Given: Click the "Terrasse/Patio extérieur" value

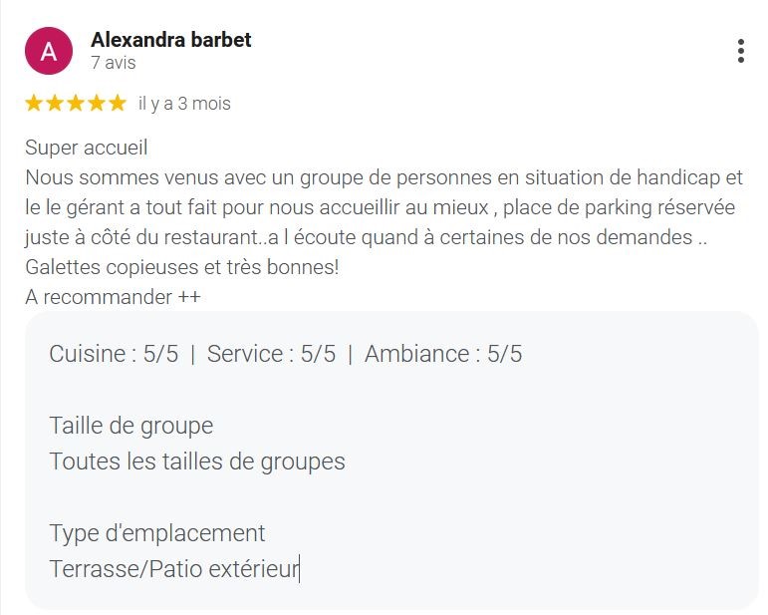Looking at the screenshot, I should (173, 569).
